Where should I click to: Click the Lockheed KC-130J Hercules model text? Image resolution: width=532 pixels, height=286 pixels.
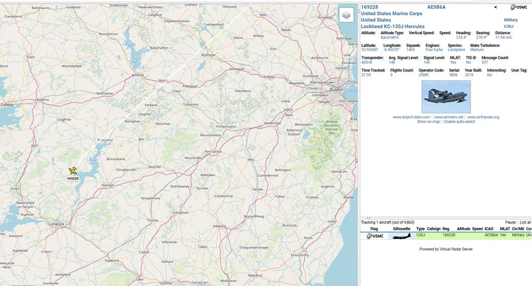(x=392, y=27)
